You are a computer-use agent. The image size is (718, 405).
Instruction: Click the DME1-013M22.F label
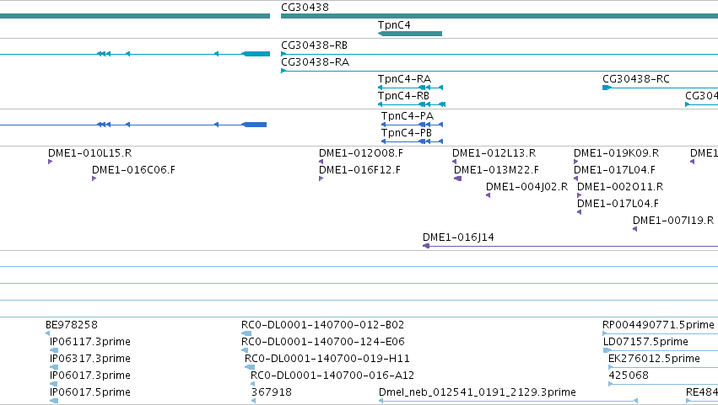tap(496, 170)
